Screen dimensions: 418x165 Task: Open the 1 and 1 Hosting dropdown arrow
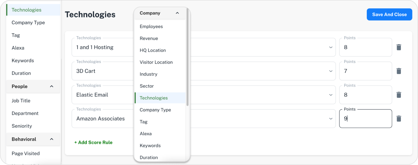[330, 47]
